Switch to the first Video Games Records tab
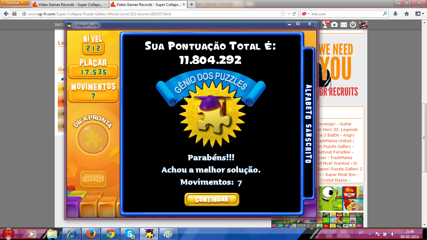This screenshot has height=240, width=427. (x=69, y=5)
